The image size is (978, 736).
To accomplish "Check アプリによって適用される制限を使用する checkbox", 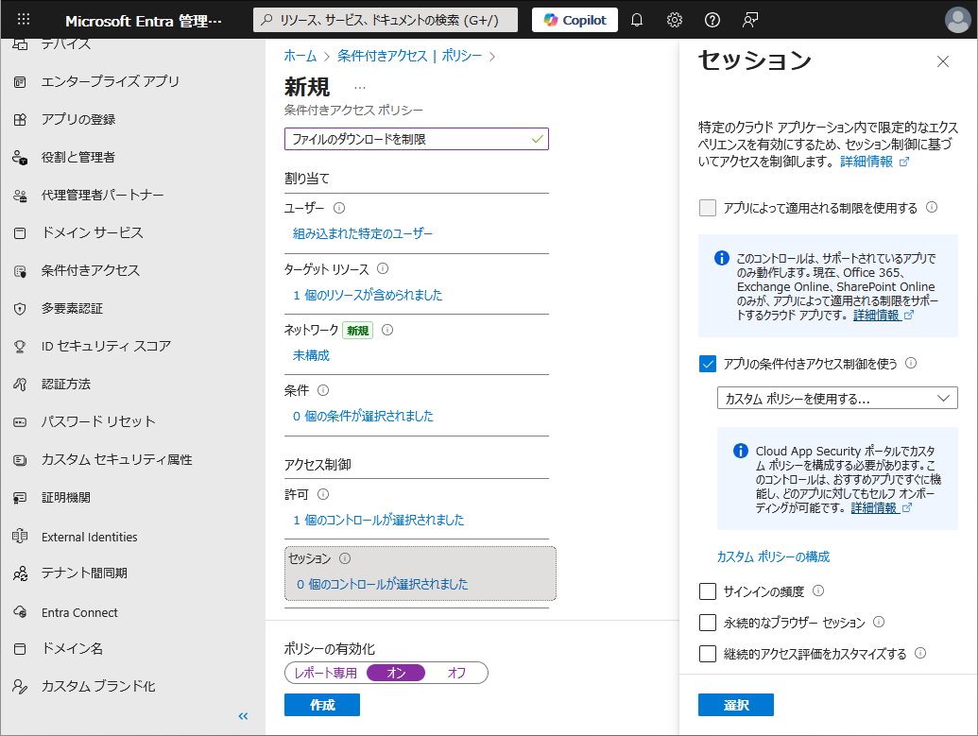I will pyautogui.click(x=708, y=208).
